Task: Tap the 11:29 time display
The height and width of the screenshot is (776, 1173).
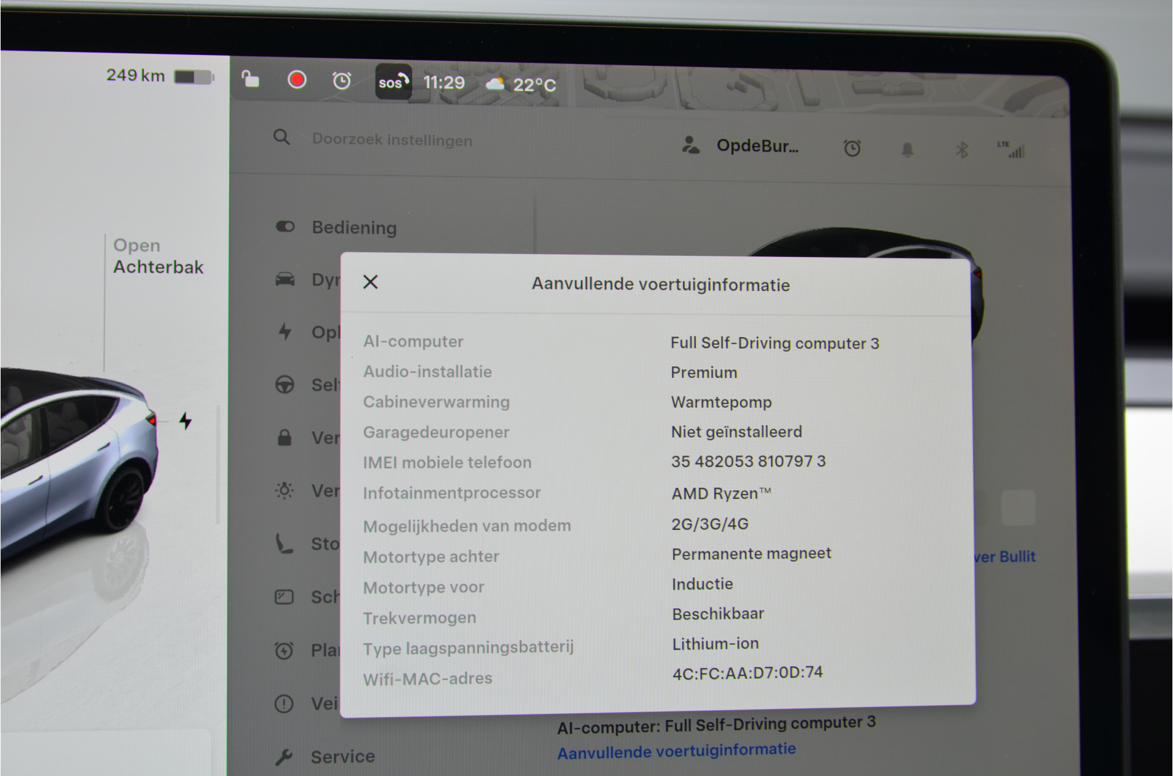Action: (x=444, y=82)
